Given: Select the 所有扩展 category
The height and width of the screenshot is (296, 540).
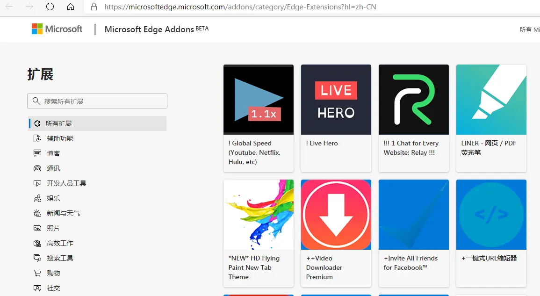Looking at the screenshot, I should point(97,123).
